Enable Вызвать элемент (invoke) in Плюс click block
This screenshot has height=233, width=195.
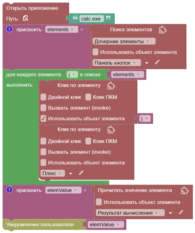[x=43, y=152]
